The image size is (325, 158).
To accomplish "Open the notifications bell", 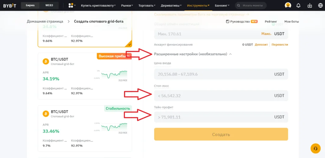I will (298, 5).
